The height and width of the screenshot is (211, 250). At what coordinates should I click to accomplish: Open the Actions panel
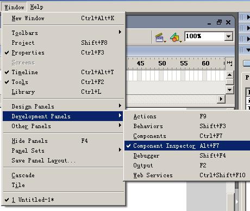(x=187, y=116)
